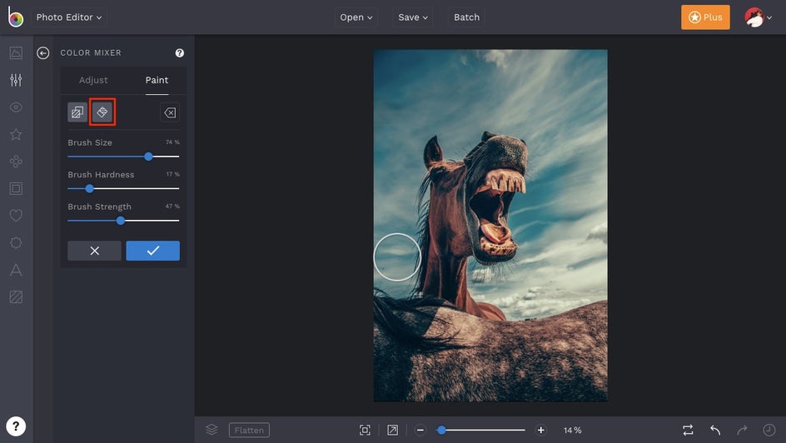Switch to the Paint tab
The height and width of the screenshot is (443, 786).
click(157, 80)
